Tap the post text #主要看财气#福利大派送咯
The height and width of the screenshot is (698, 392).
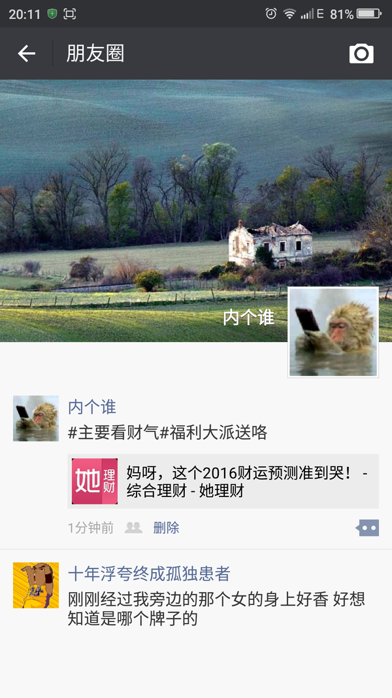[167, 432]
